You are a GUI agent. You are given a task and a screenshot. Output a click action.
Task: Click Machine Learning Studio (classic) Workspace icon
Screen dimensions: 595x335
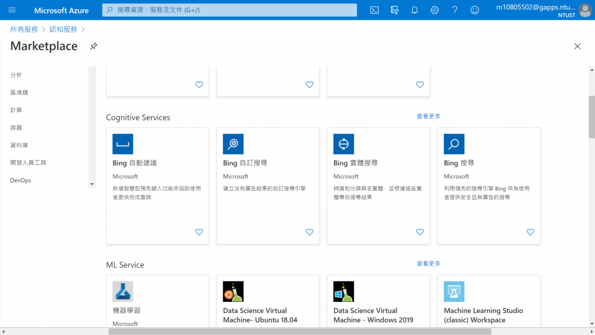tap(454, 291)
